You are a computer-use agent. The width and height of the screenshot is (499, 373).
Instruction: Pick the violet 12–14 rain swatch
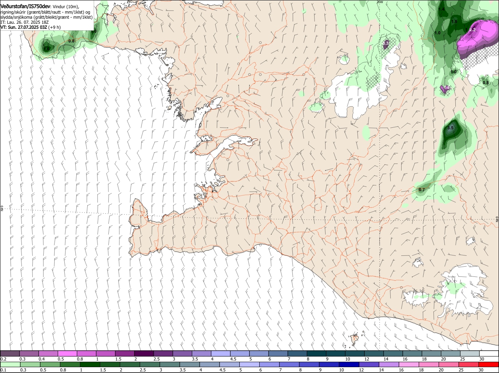pyautogui.click(x=369, y=364)
